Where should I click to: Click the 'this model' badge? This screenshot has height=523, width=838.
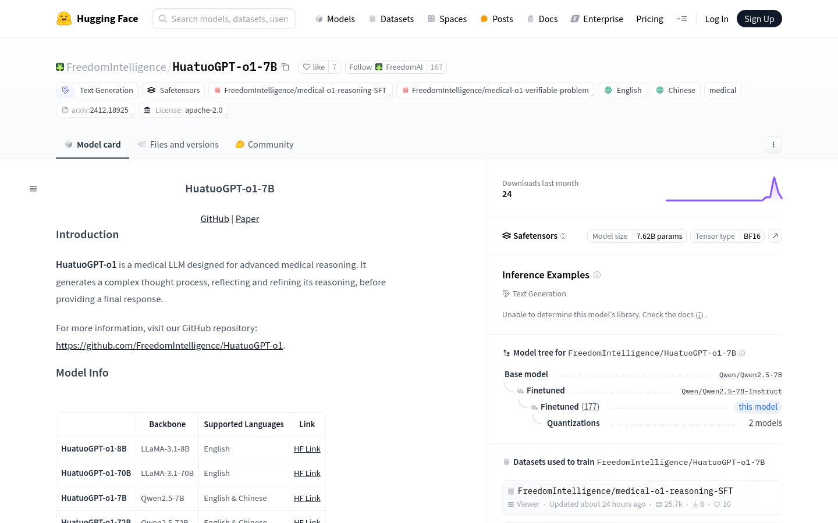(x=758, y=407)
